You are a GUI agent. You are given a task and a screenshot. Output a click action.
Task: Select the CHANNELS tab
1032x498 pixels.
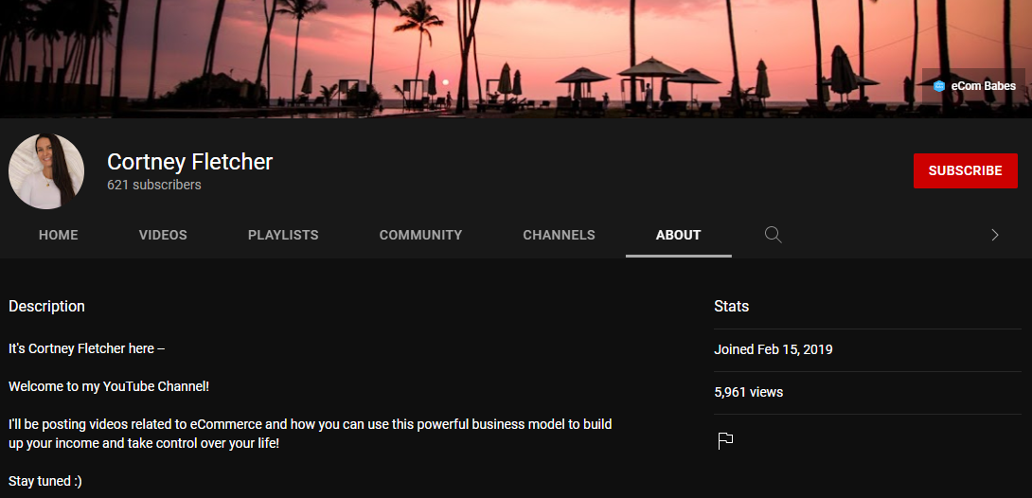click(x=559, y=235)
